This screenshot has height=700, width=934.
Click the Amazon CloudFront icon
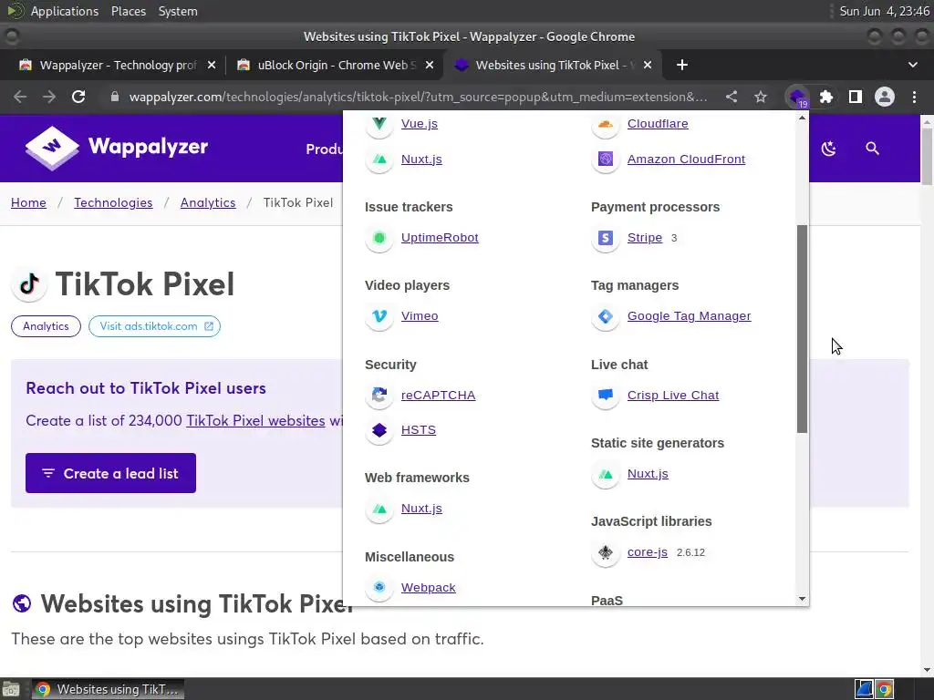(x=606, y=159)
